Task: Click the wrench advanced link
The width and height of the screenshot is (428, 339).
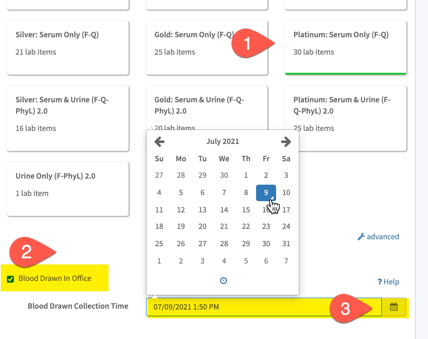Action: 379,237
